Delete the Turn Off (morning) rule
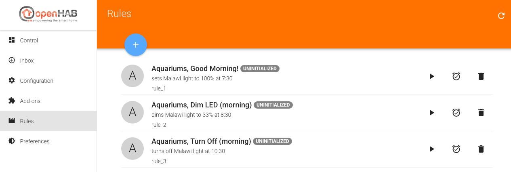 tap(481, 149)
